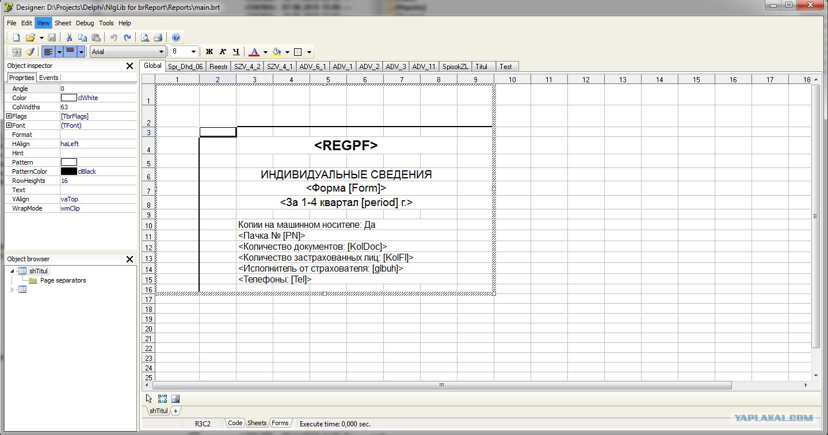The image size is (828, 435).
Task: Click the New report icon
Action: 16,37
